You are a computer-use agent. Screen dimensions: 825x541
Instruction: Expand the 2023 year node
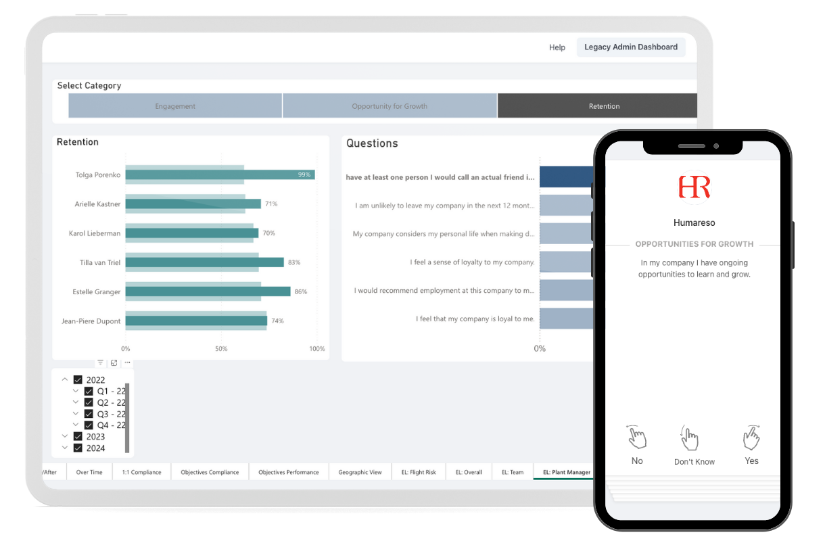64,437
